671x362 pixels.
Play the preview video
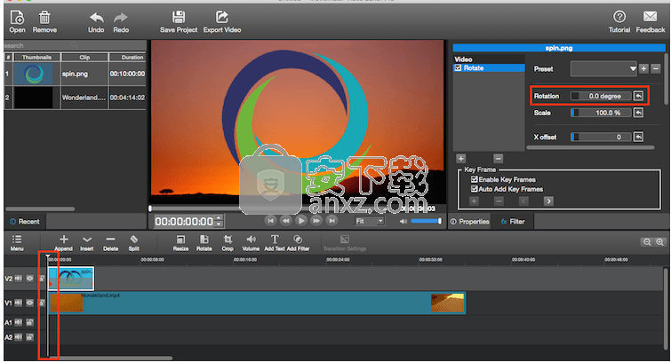point(301,221)
